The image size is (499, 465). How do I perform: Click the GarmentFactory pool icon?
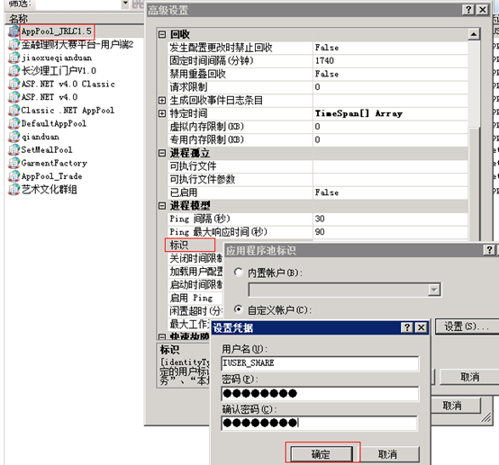coord(14,163)
